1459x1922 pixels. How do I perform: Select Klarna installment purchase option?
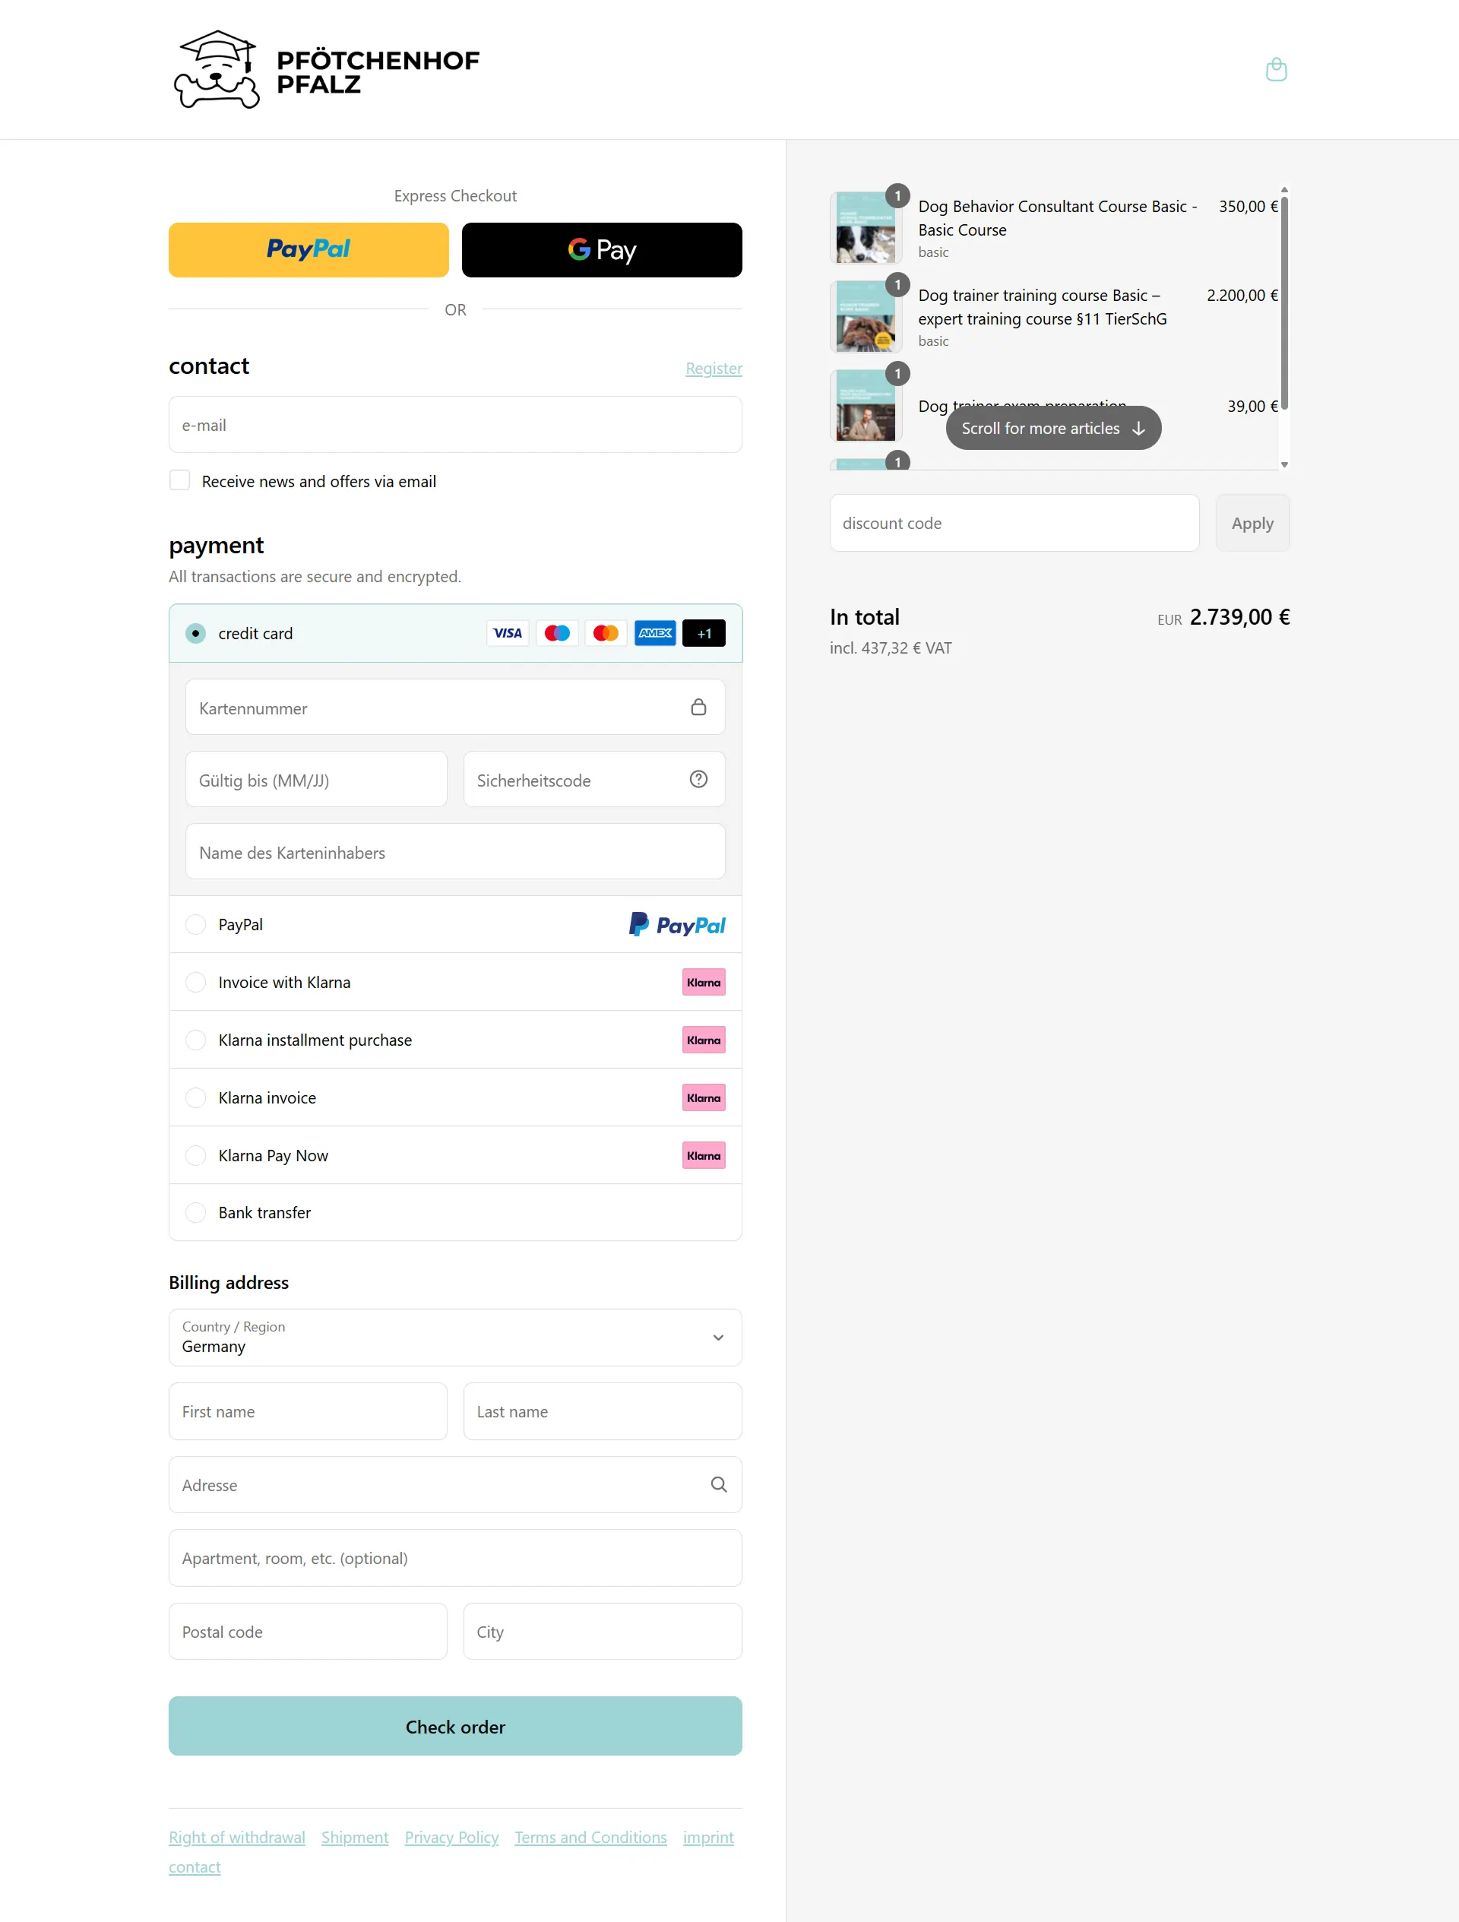pyautogui.click(x=195, y=1039)
